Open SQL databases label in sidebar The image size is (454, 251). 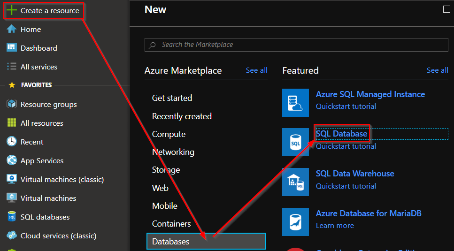tap(45, 217)
